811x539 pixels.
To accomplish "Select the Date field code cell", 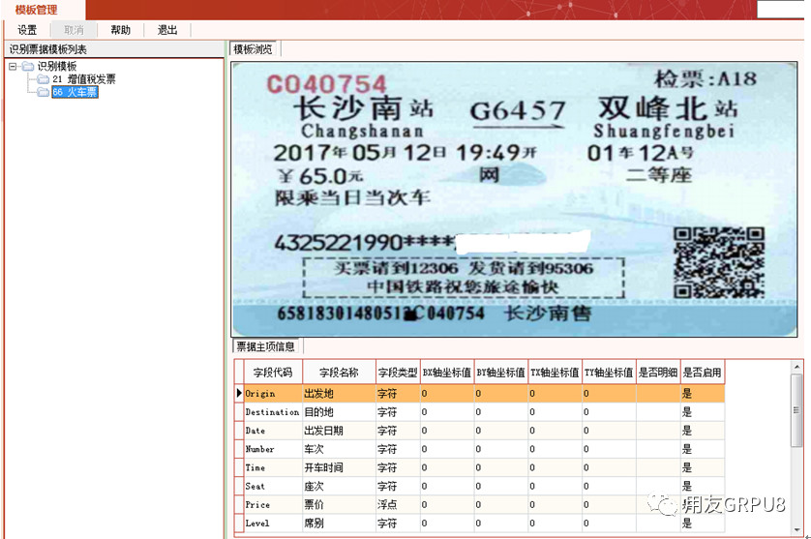I will (x=273, y=431).
